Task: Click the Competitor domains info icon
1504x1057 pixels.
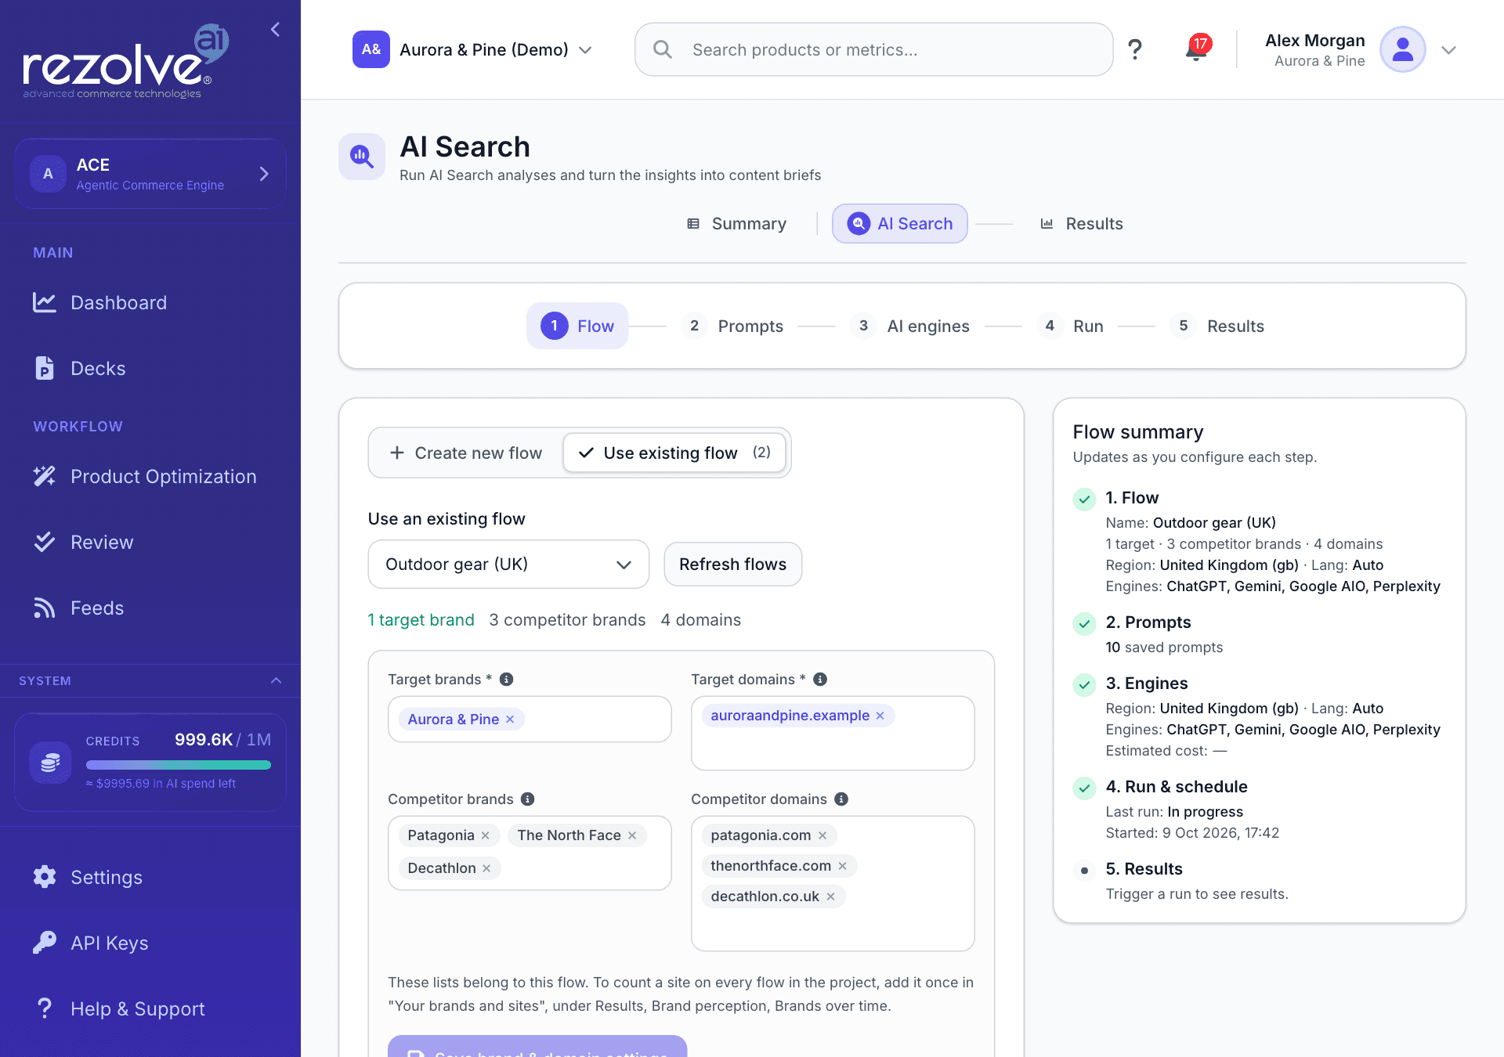Action: 841,799
